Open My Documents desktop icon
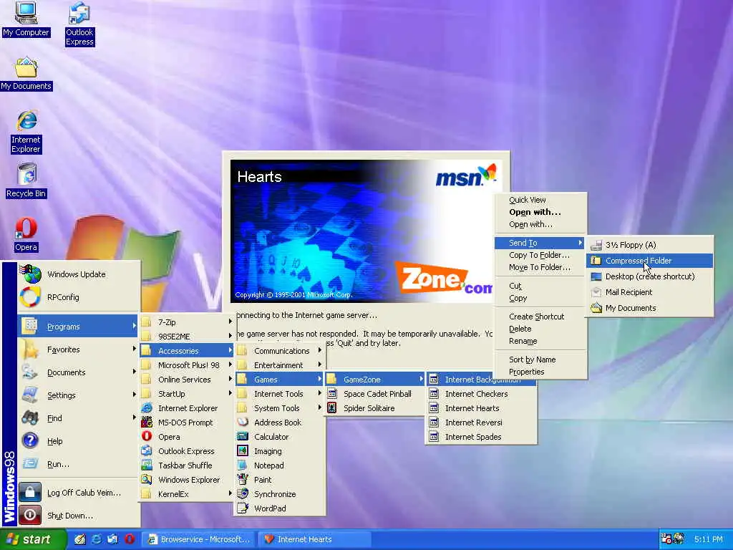 pyautogui.click(x=26, y=73)
